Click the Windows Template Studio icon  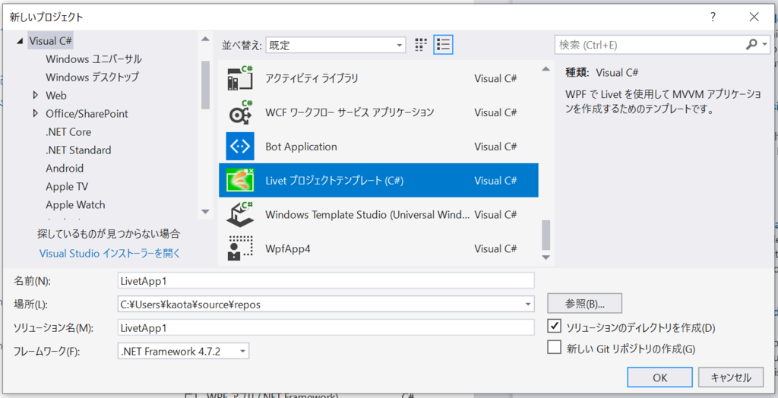click(240, 214)
